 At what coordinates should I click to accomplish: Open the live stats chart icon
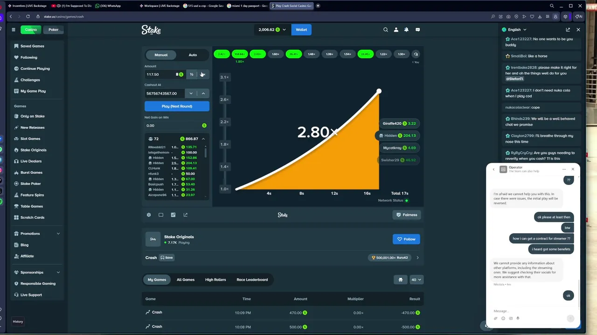point(173,215)
